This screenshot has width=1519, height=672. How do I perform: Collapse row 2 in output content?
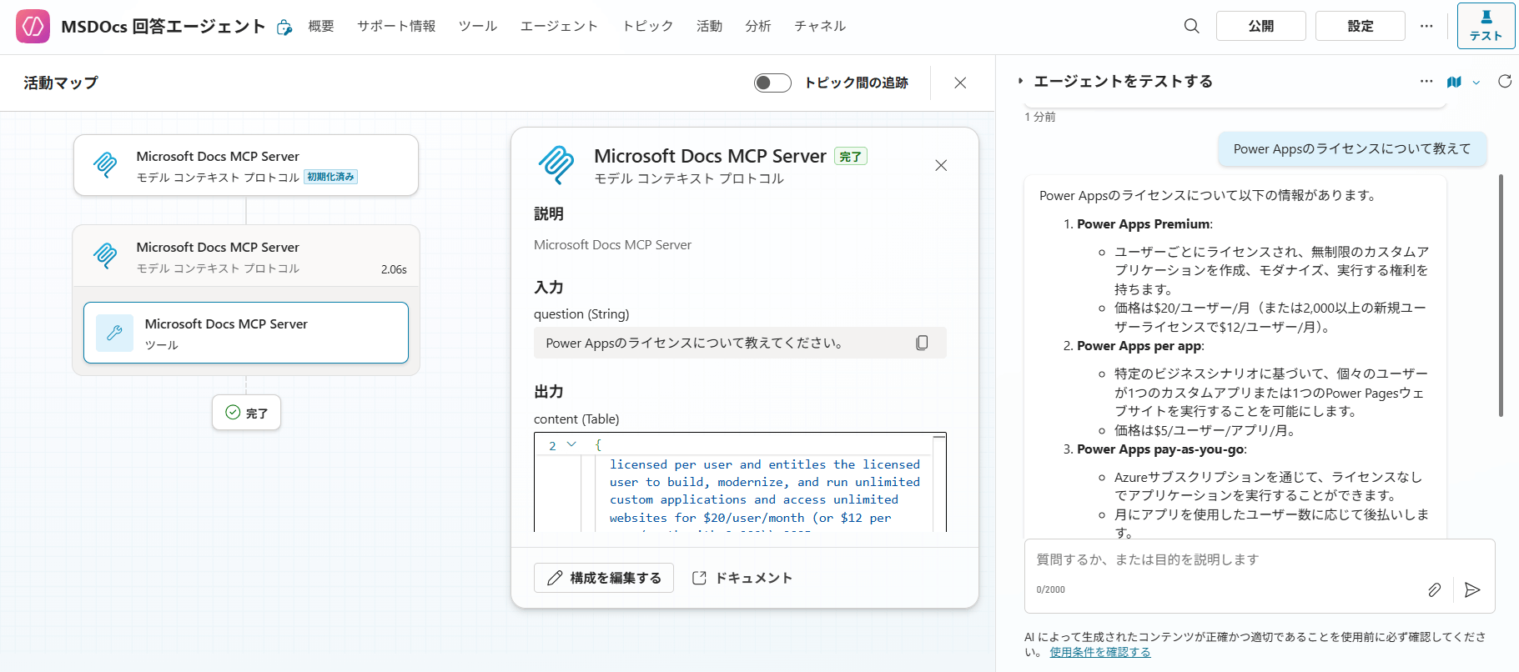571,445
